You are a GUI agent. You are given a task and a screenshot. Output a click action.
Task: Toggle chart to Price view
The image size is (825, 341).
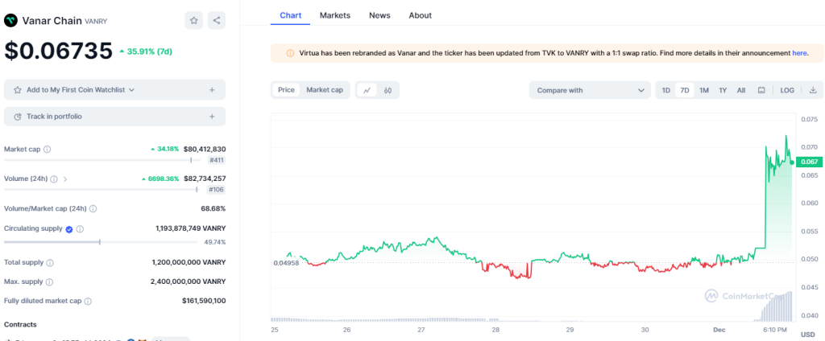tap(286, 90)
